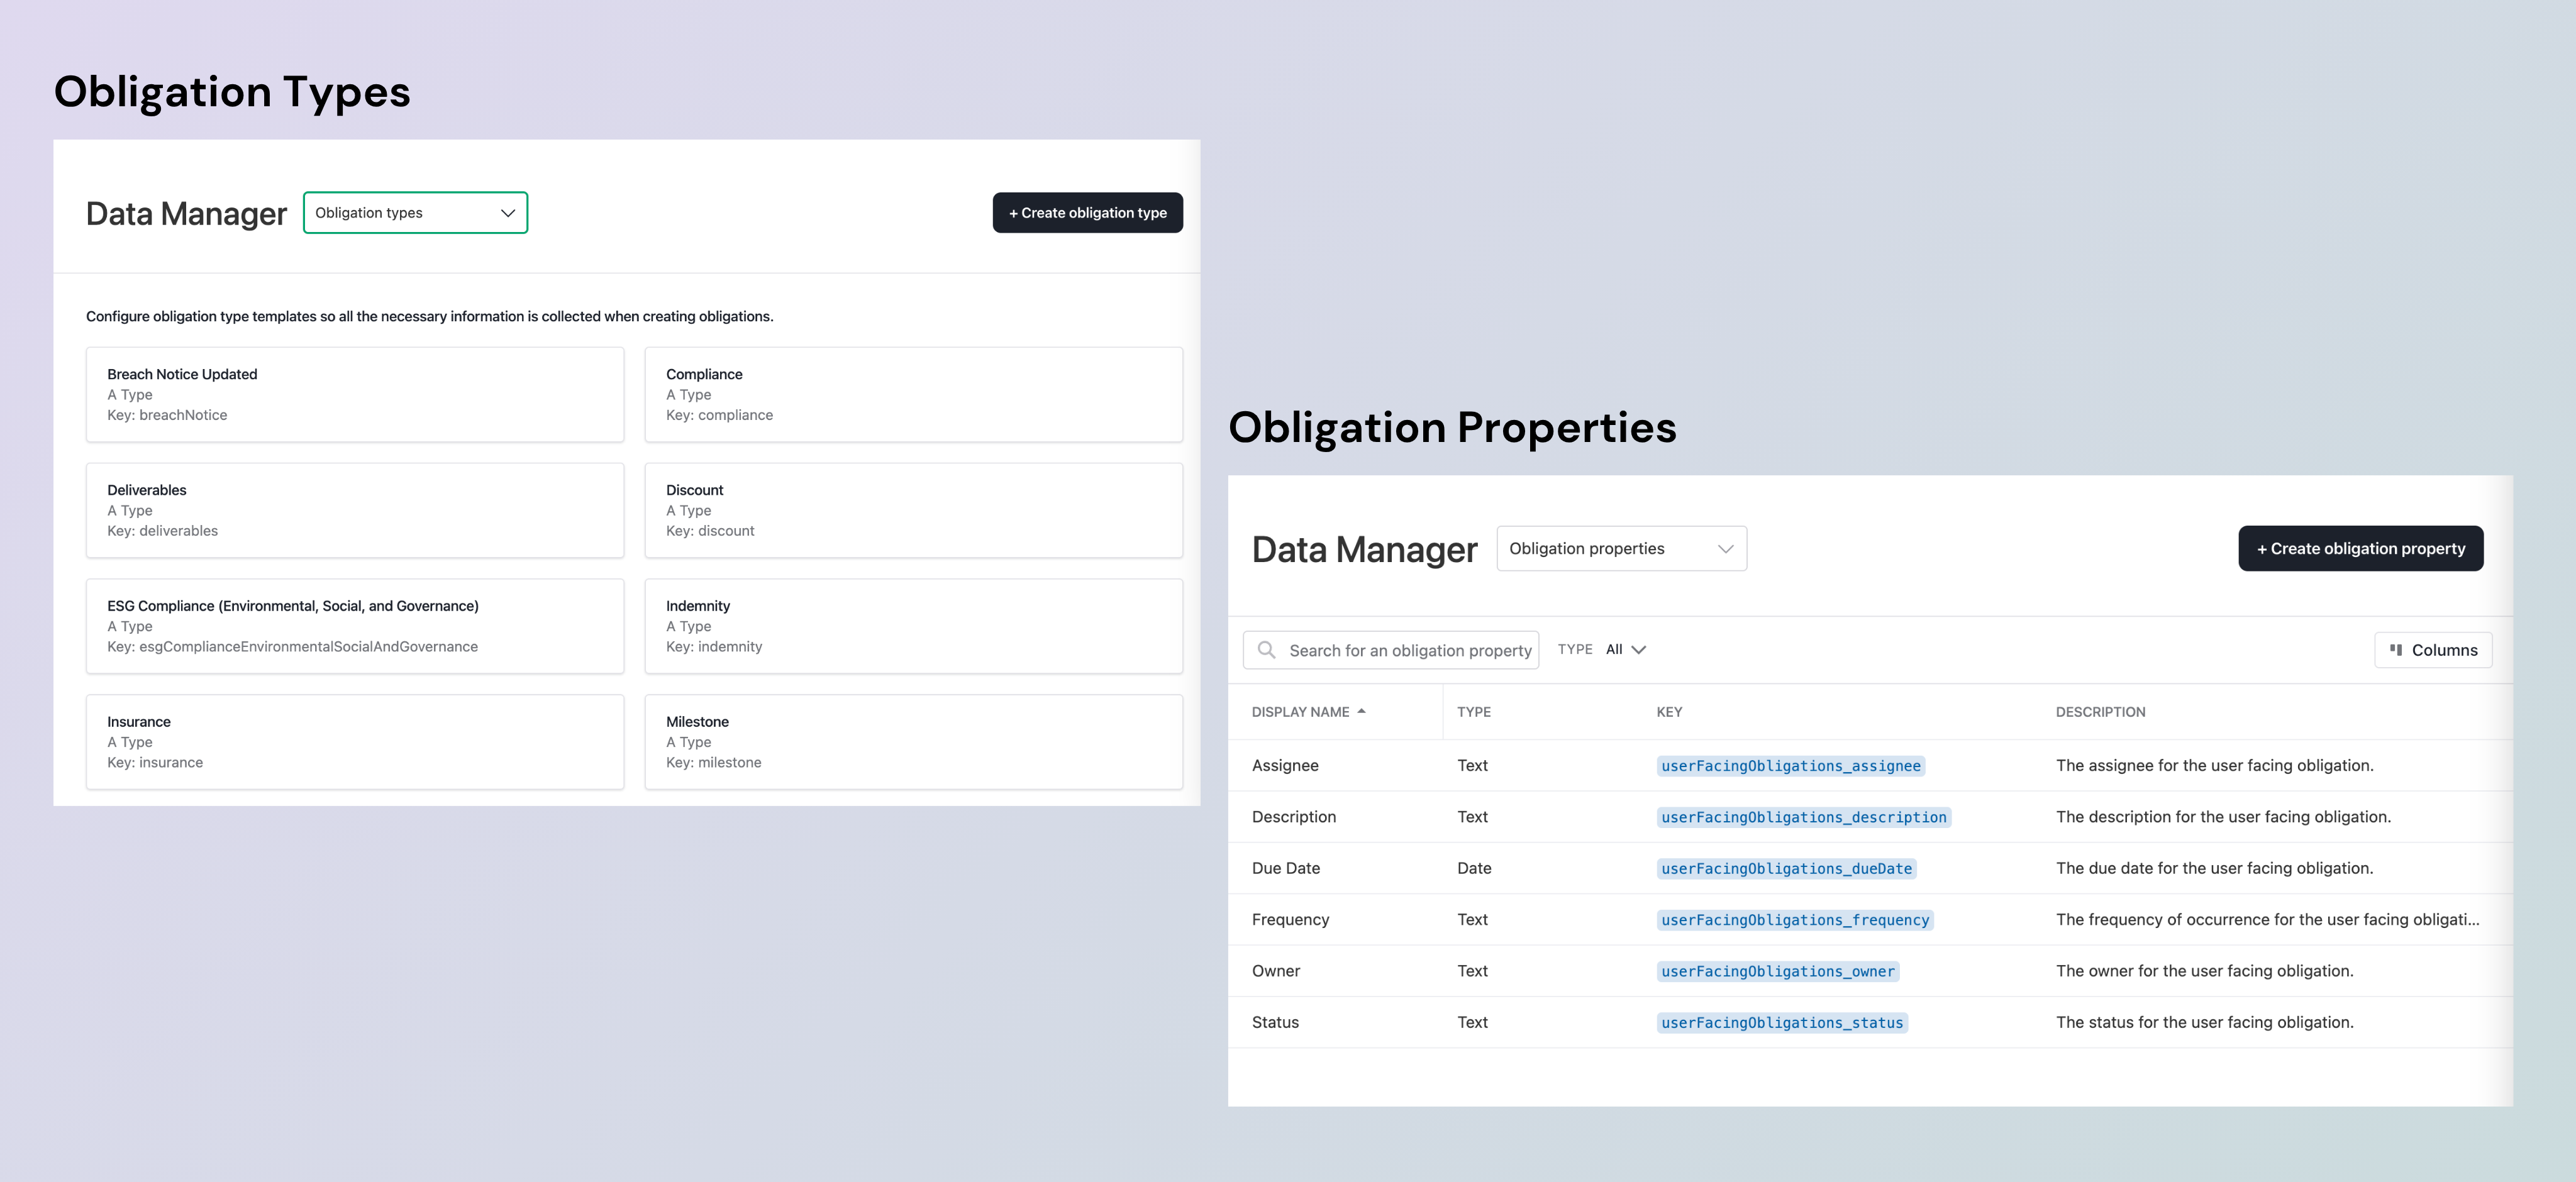Click key userFacingObligations_status

(1782, 1023)
